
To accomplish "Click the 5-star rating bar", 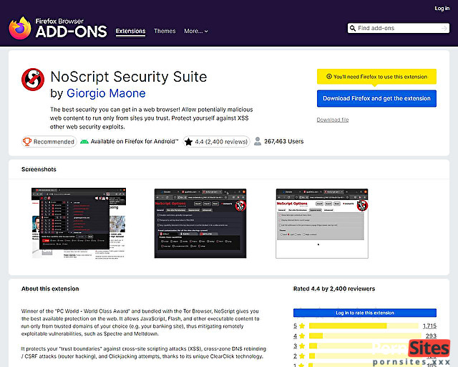I will tap(364, 325).
